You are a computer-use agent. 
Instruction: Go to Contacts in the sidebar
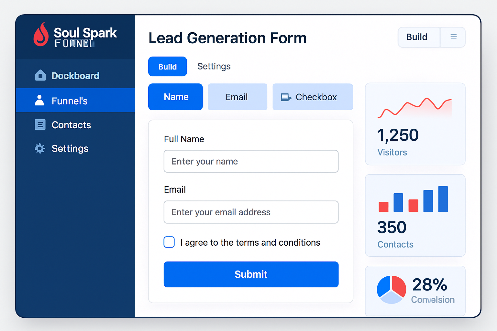(x=75, y=125)
